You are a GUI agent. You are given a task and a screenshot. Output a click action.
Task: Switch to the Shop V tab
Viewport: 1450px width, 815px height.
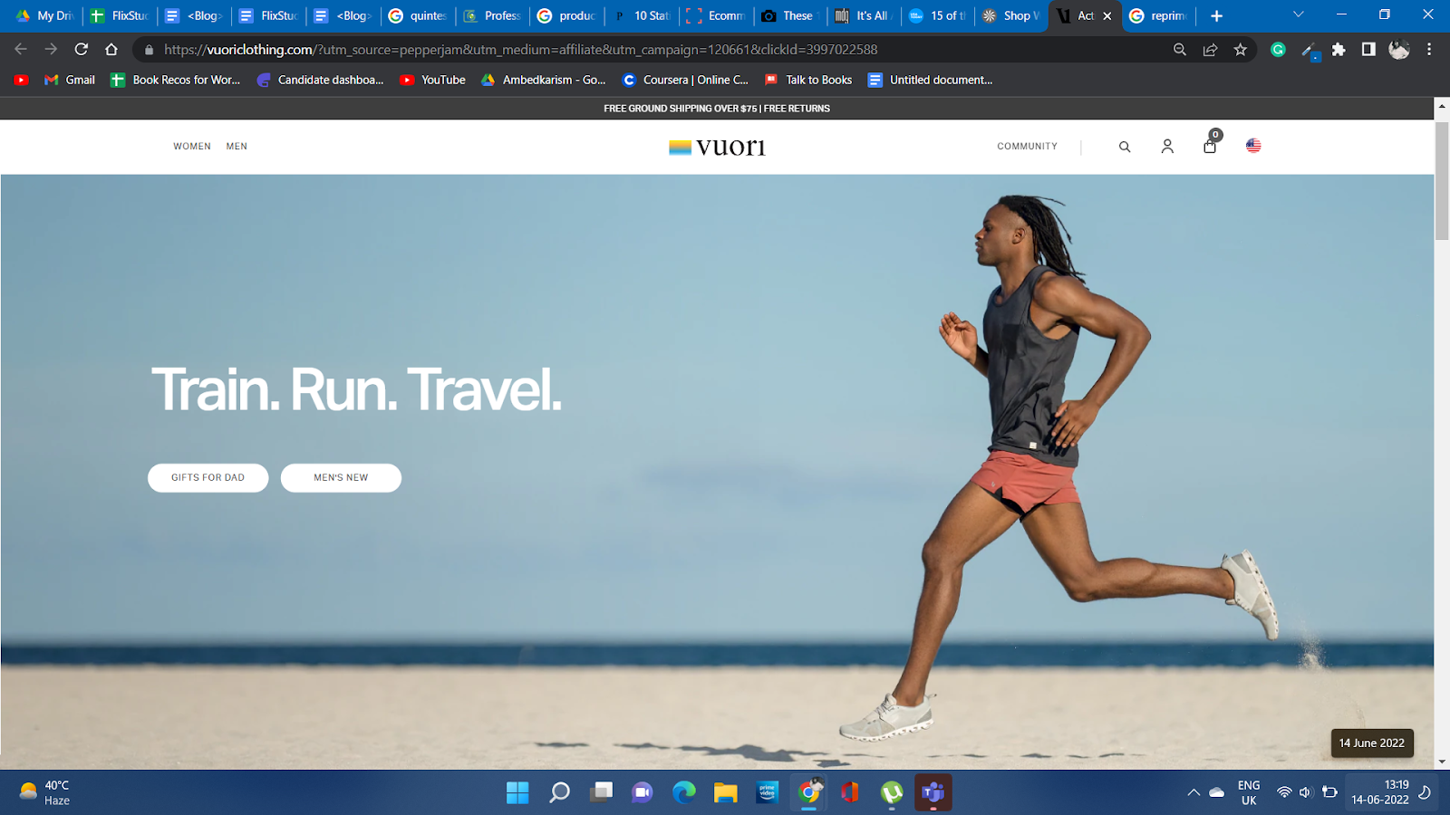1011,15
